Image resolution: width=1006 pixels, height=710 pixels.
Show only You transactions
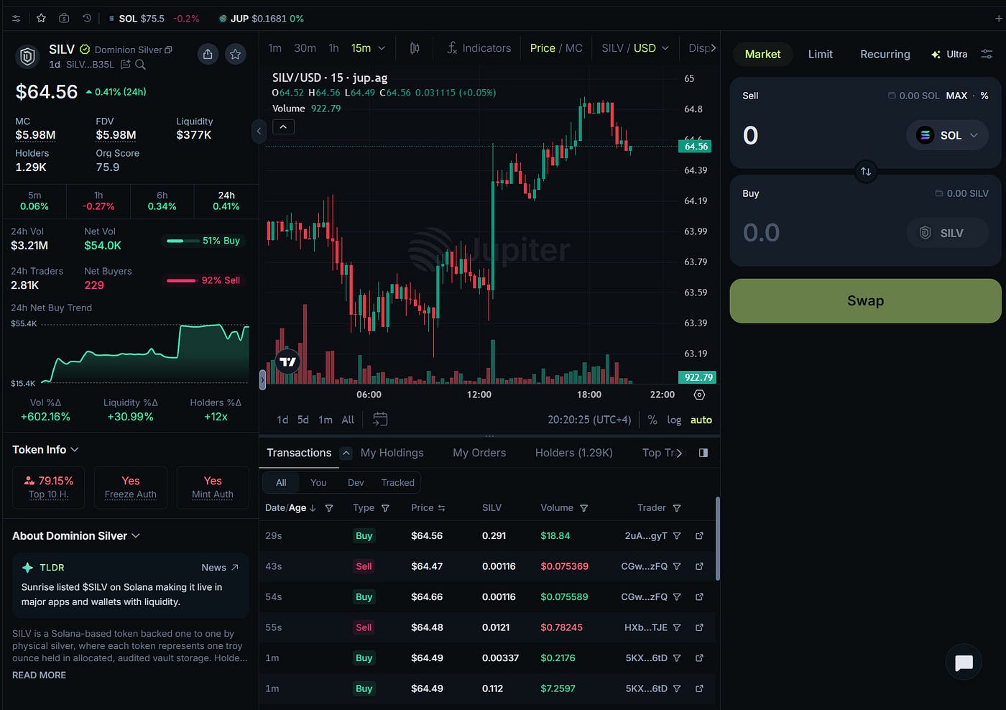(318, 482)
